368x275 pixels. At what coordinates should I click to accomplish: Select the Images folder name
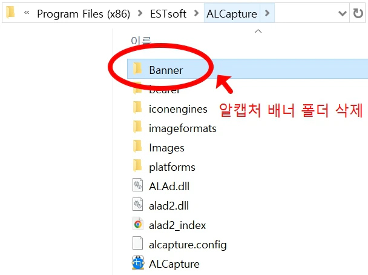(x=166, y=148)
